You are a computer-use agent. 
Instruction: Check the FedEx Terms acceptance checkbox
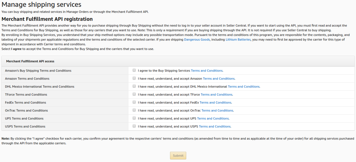coord(134,102)
